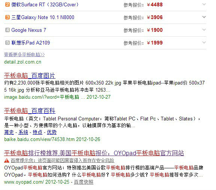Jump to 系统 section link
The width and height of the screenshot is (216, 190).
(23, 132)
